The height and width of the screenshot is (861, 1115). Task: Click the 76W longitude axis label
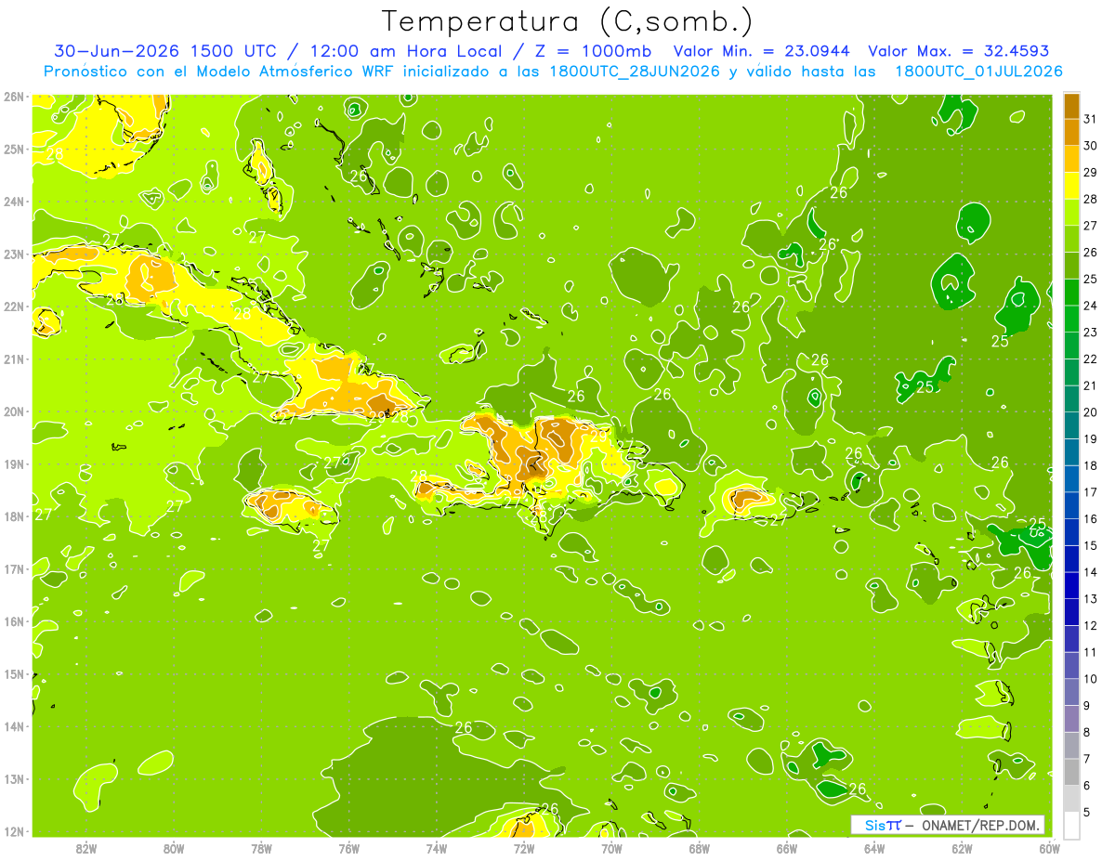(349, 848)
